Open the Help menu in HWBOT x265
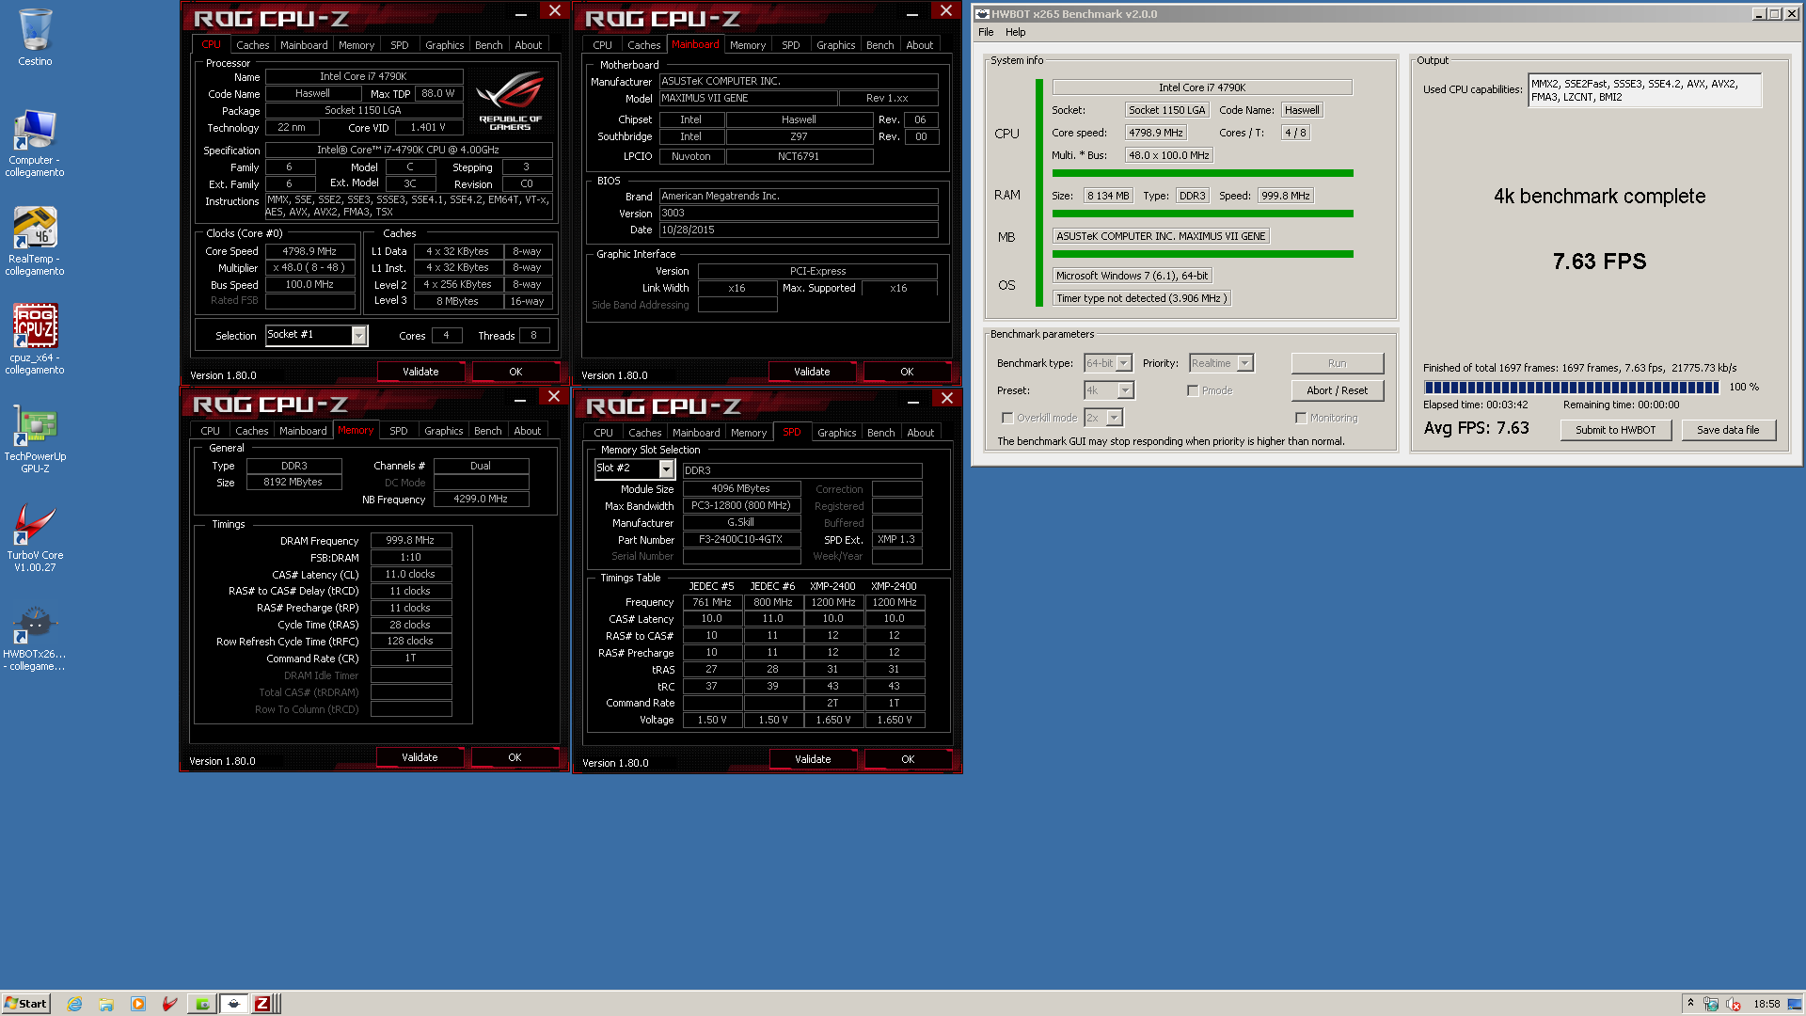Image resolution: width=1806 pixels, height=1016 pixels. tap(1016, 32)
